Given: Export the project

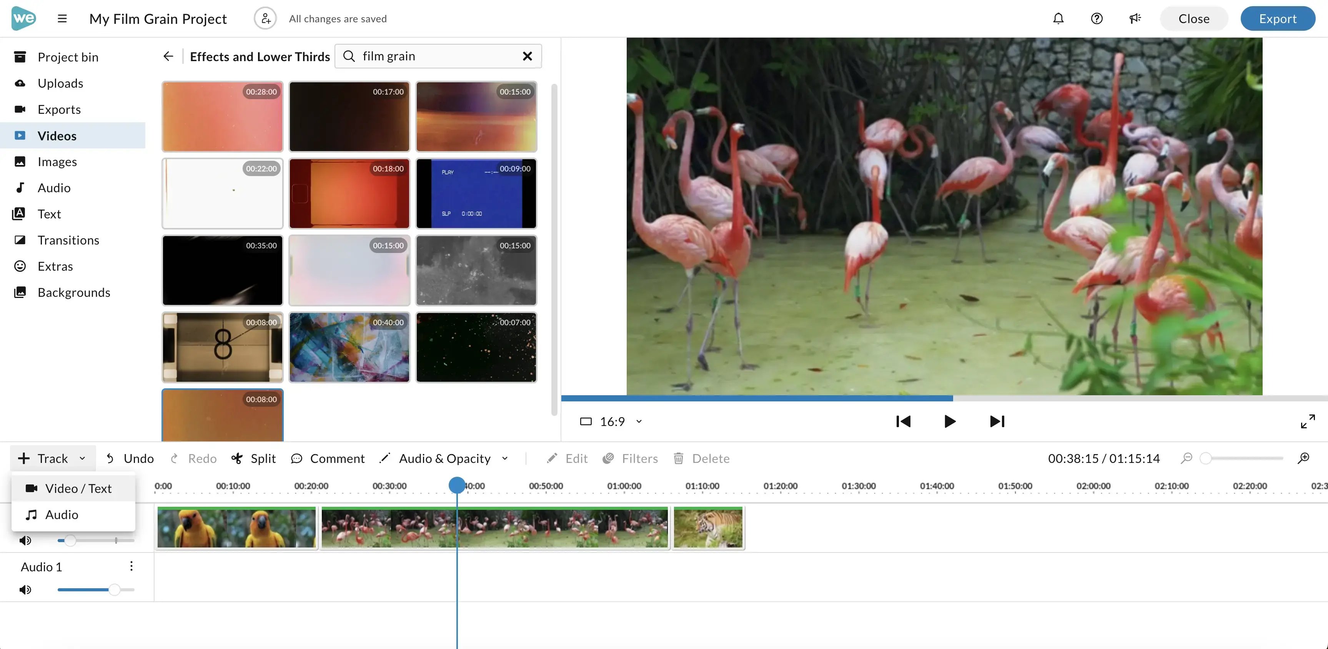Looking at the screenshot, I should pyautogui.click(x=1278, y=18).
